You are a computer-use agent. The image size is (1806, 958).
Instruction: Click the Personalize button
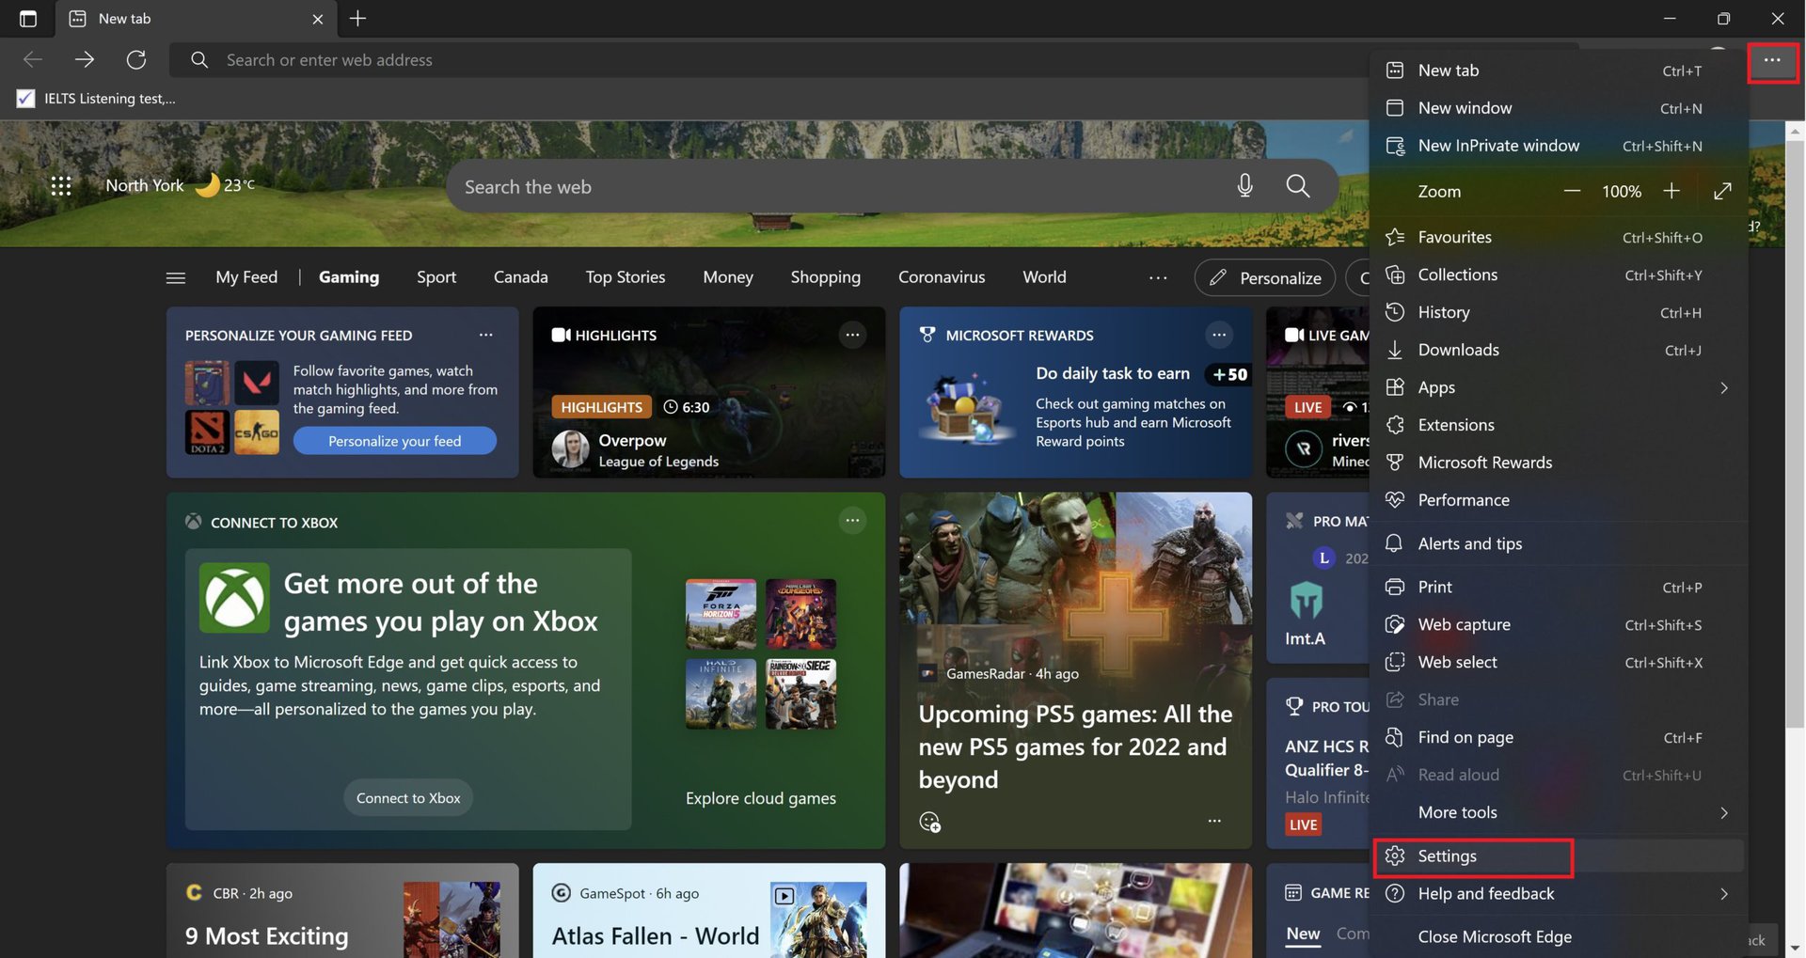coord(1265,277)
